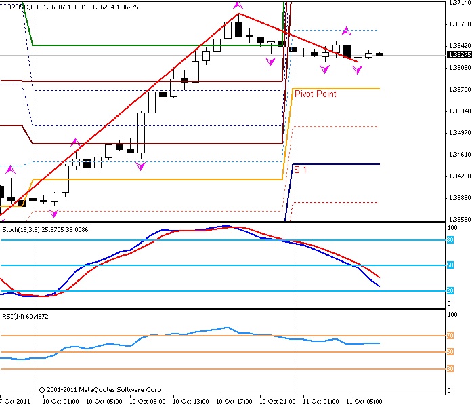Click the fractal arrow above the highest candle
The width and height of the screenshot is (472, 407).
coord(238,5)
